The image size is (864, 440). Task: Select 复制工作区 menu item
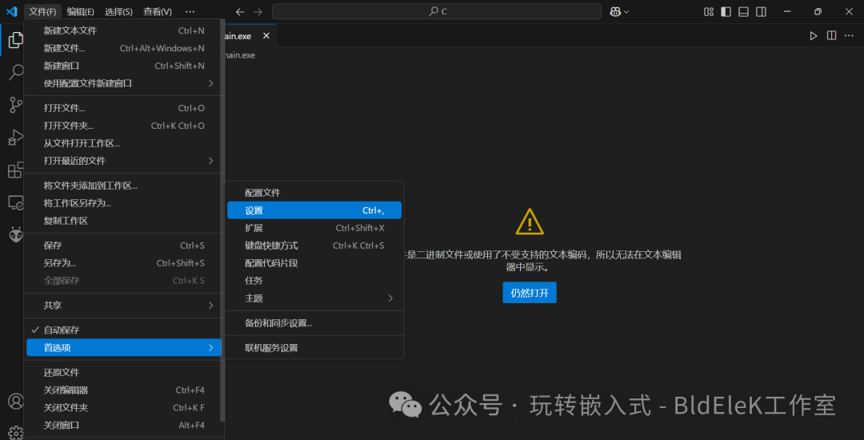(x=124, y=221)
